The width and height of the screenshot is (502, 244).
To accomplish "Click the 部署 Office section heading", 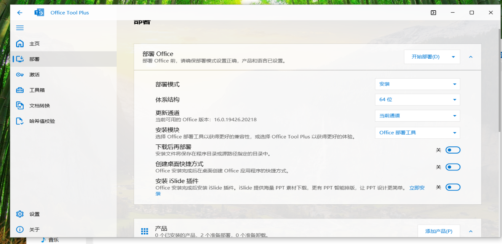I will (158, 54).
